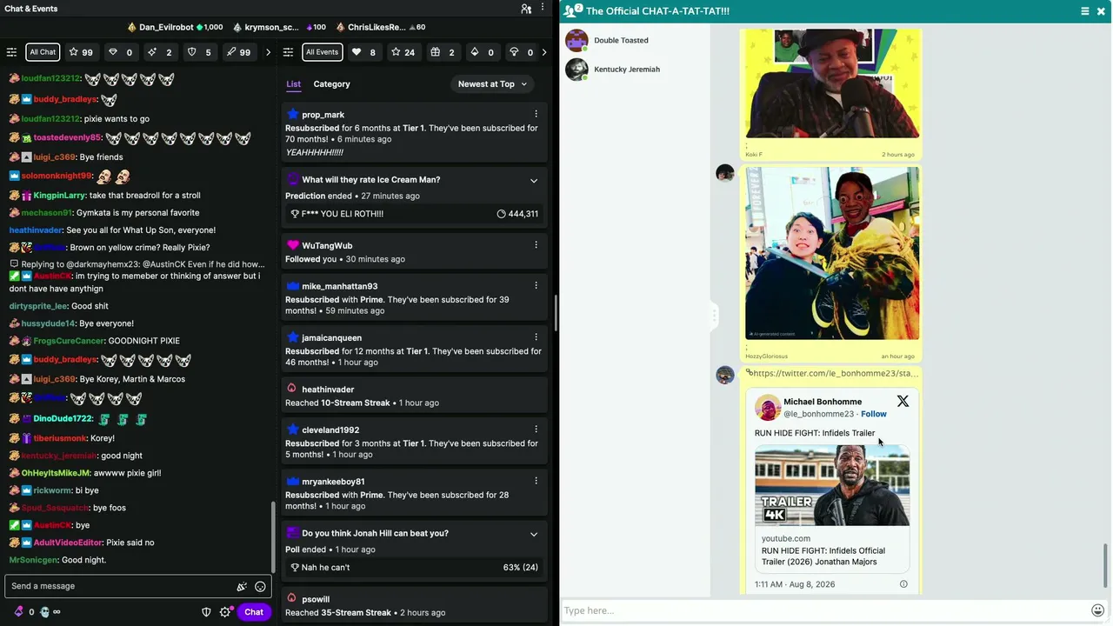The height and width of the screenshot is (626, 1113).
Task: Click the RUN HIDE FIGHT: Infidels Official Trailer title
Action: (x=823, y=556)
